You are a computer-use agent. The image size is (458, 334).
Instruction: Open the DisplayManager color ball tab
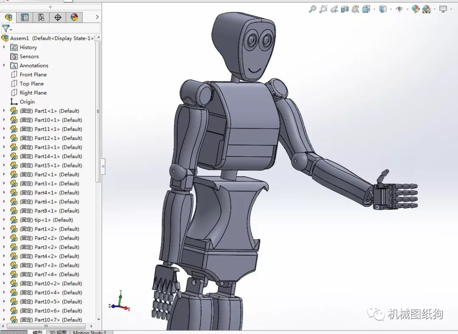point(74,17)
